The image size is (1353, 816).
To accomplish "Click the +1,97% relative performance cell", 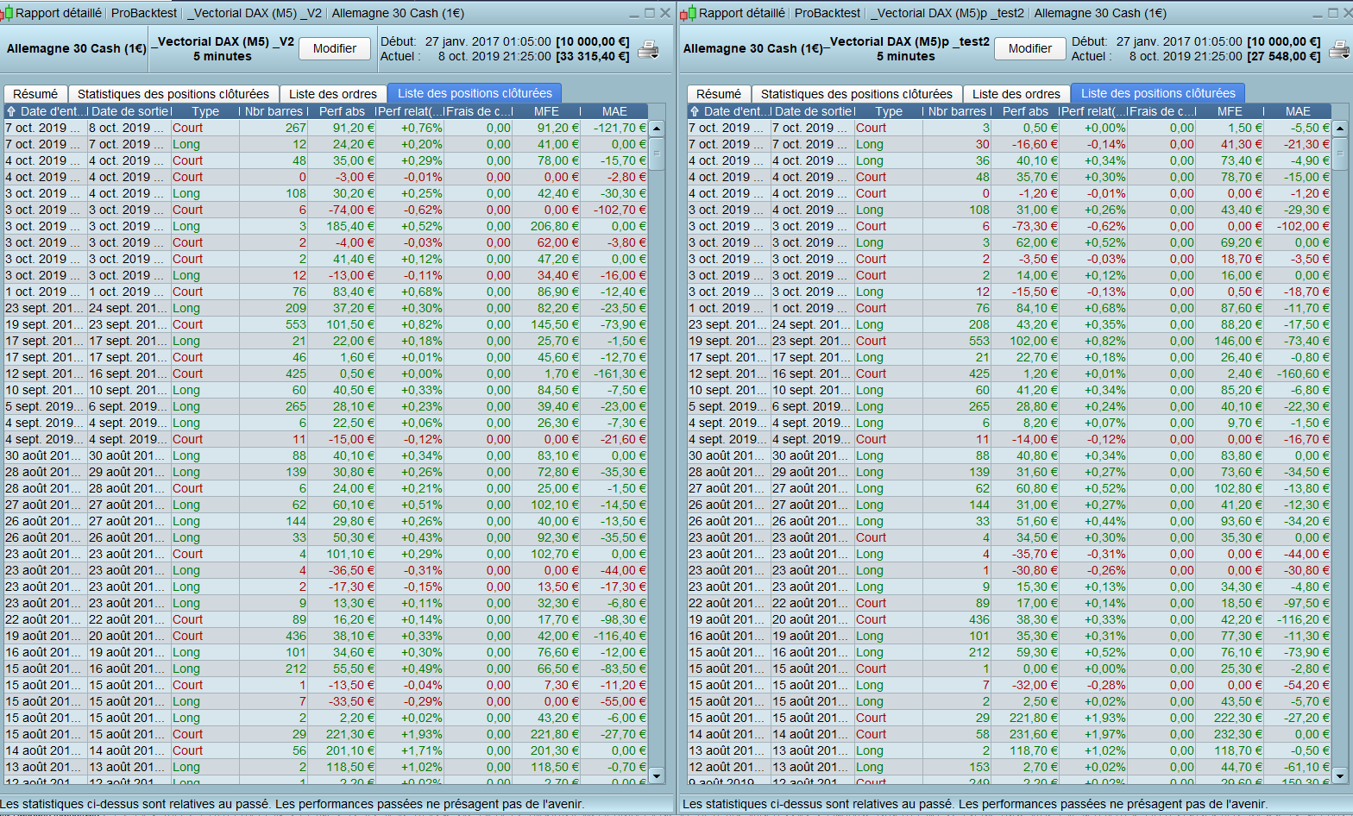I will coord(1093,734).
